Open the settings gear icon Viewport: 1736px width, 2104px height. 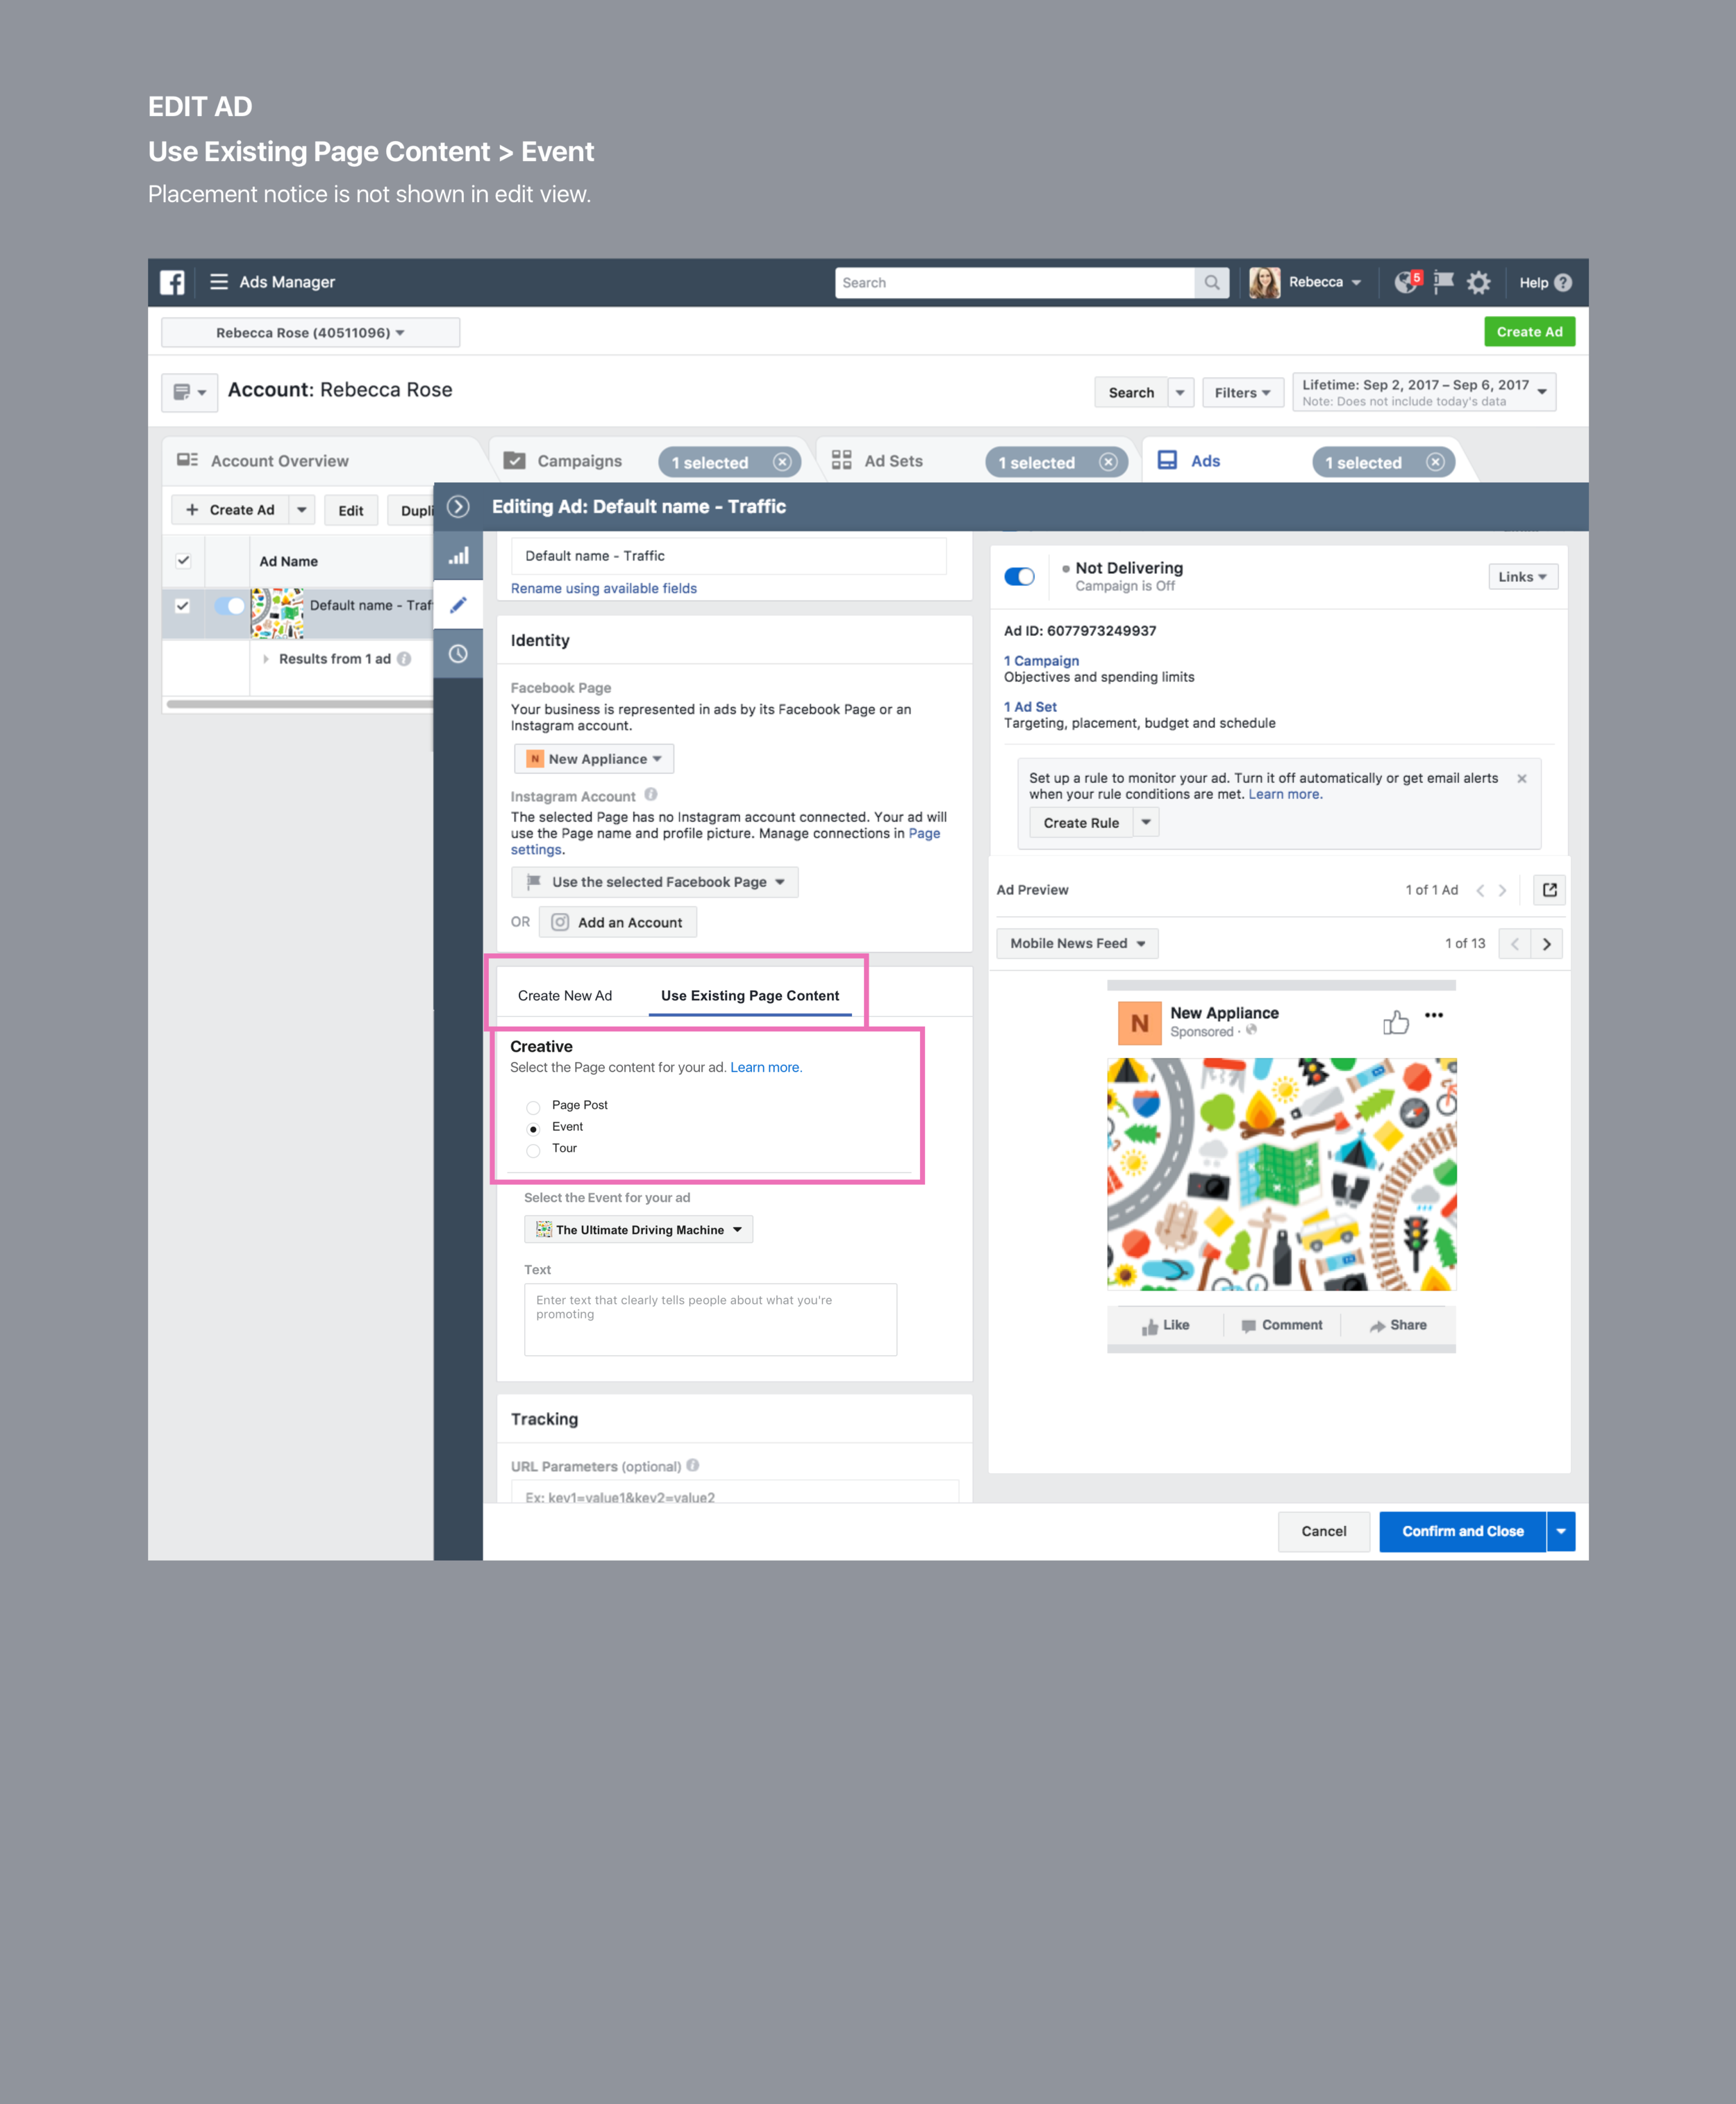(1478, 283)
